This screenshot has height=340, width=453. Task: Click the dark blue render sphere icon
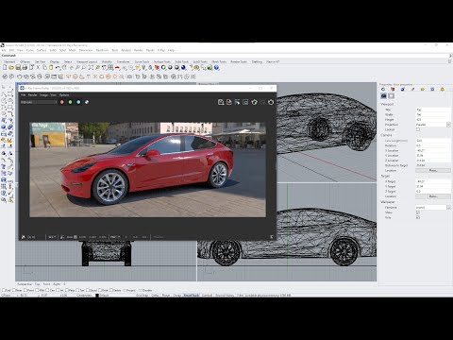[x=183, y=67]
